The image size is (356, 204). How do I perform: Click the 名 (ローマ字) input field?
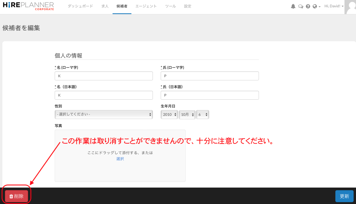pos(104,76)
